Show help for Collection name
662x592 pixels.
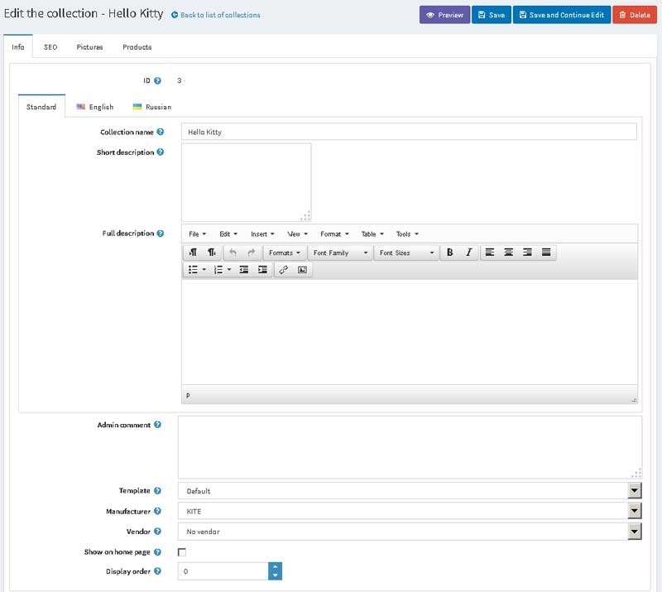pyautogui.click(x=160, y=132)
